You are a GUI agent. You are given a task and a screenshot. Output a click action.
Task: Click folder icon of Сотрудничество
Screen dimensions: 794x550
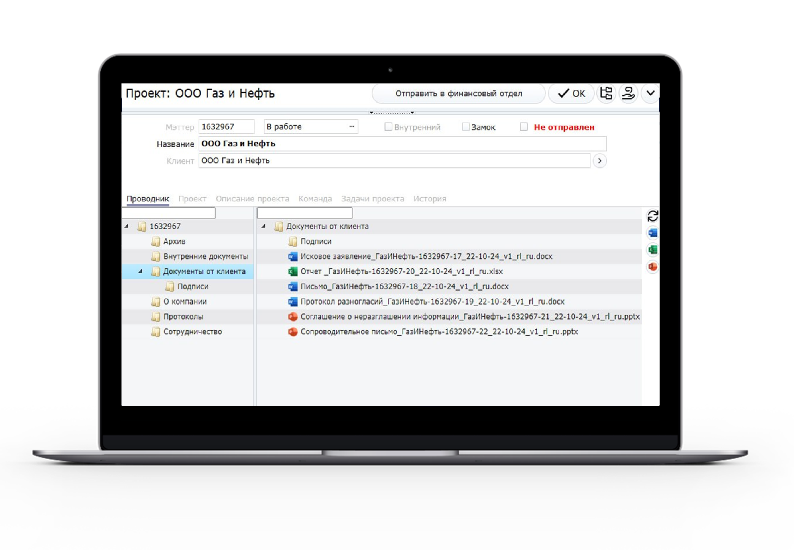pyautogui.click(x=155, y=332)
